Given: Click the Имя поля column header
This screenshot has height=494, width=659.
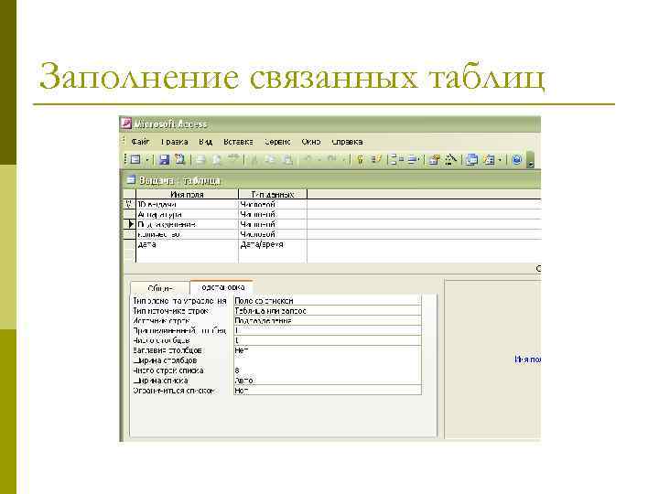Looking at the screenshot, I should click(187, 195).
